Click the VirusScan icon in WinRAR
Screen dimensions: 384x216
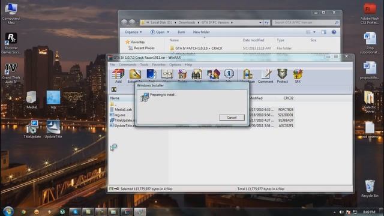coord(247,76)
